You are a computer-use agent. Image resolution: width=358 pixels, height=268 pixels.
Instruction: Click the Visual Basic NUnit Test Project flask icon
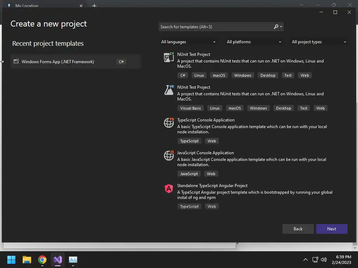point(169,90)
